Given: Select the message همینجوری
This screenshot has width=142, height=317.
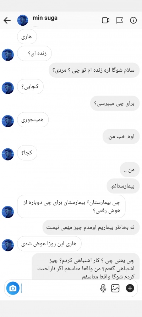Looking at the screenshot, I should point(33,120).
